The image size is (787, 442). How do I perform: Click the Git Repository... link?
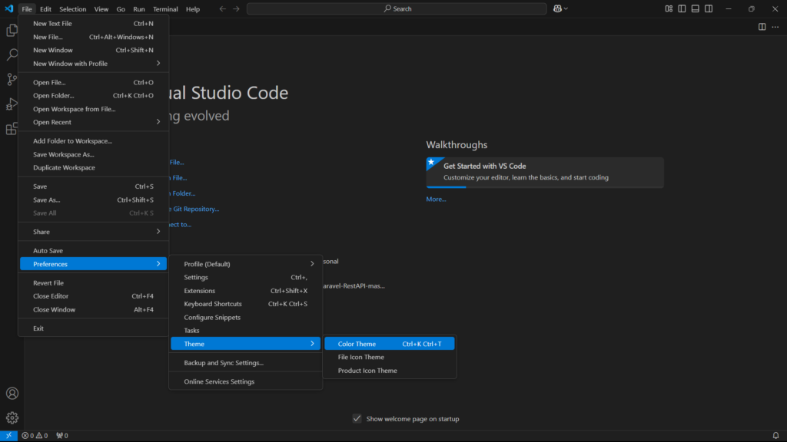pyautogui.click(x=196, y=209)
